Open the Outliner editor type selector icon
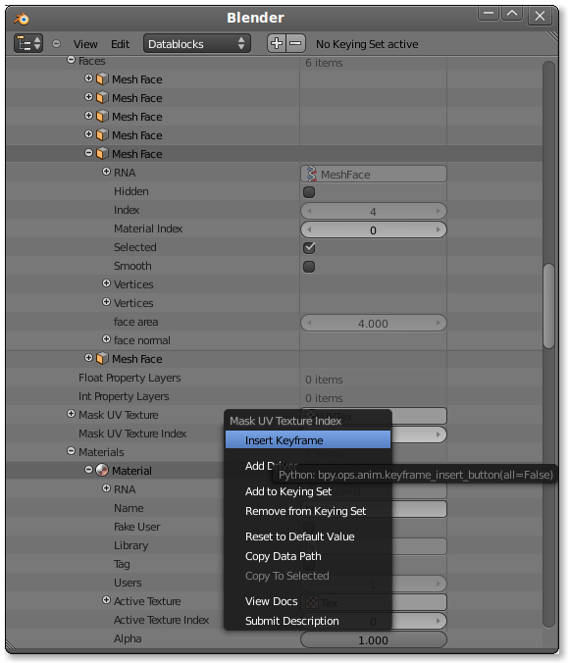The width and height of the screenshot is (568, 663). 28,43
